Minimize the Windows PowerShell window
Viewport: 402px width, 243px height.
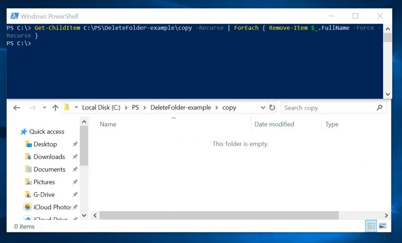pyautogui.click(x=331, y=16)
